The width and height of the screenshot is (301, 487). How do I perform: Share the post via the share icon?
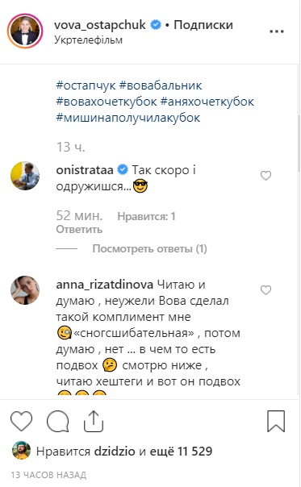[x=94, y=421]
